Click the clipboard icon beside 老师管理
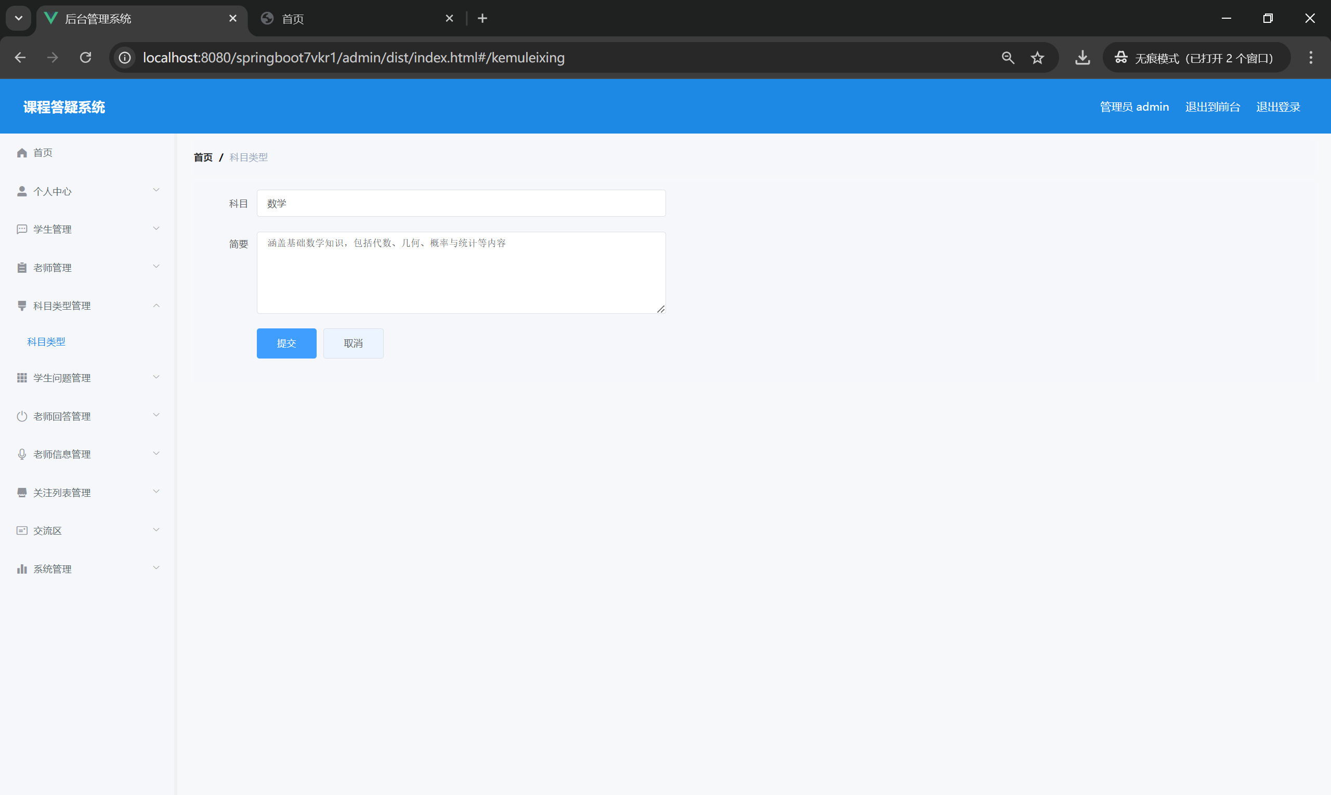This screenshot has height=795, width=1331. (22, 268)
